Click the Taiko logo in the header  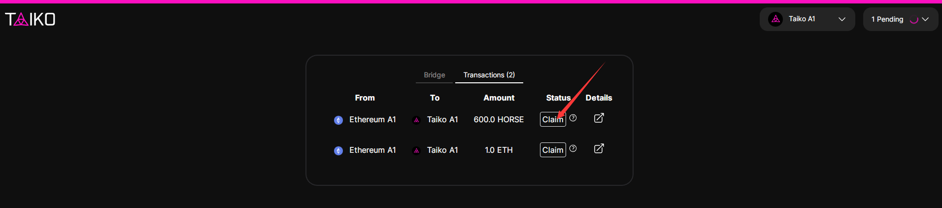30,19
